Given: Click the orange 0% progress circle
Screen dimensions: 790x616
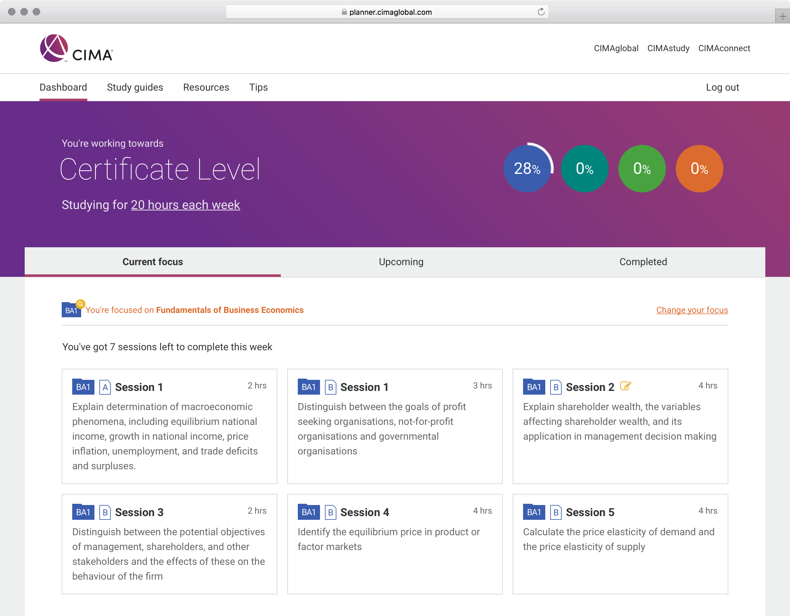Looking at the screenshot, I should point(699,168).
